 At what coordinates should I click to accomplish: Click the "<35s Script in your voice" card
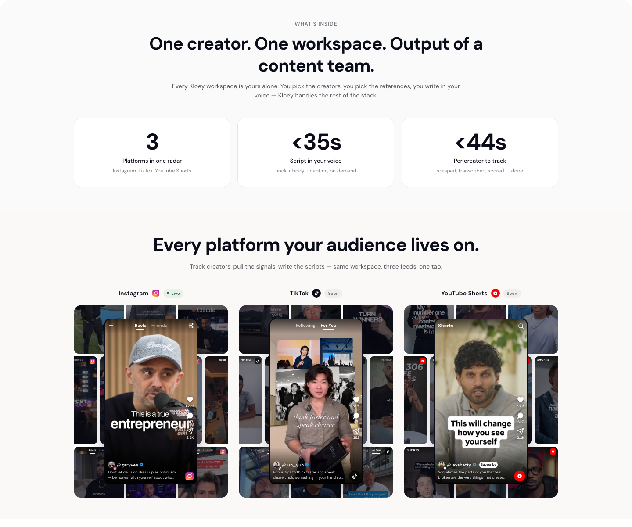[x=316, y=152]
